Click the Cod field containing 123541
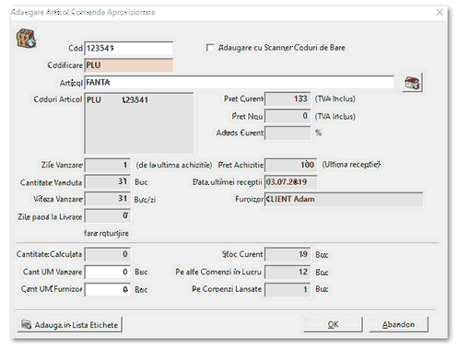Viewport: 458px width, 348px height. (129, 48)
